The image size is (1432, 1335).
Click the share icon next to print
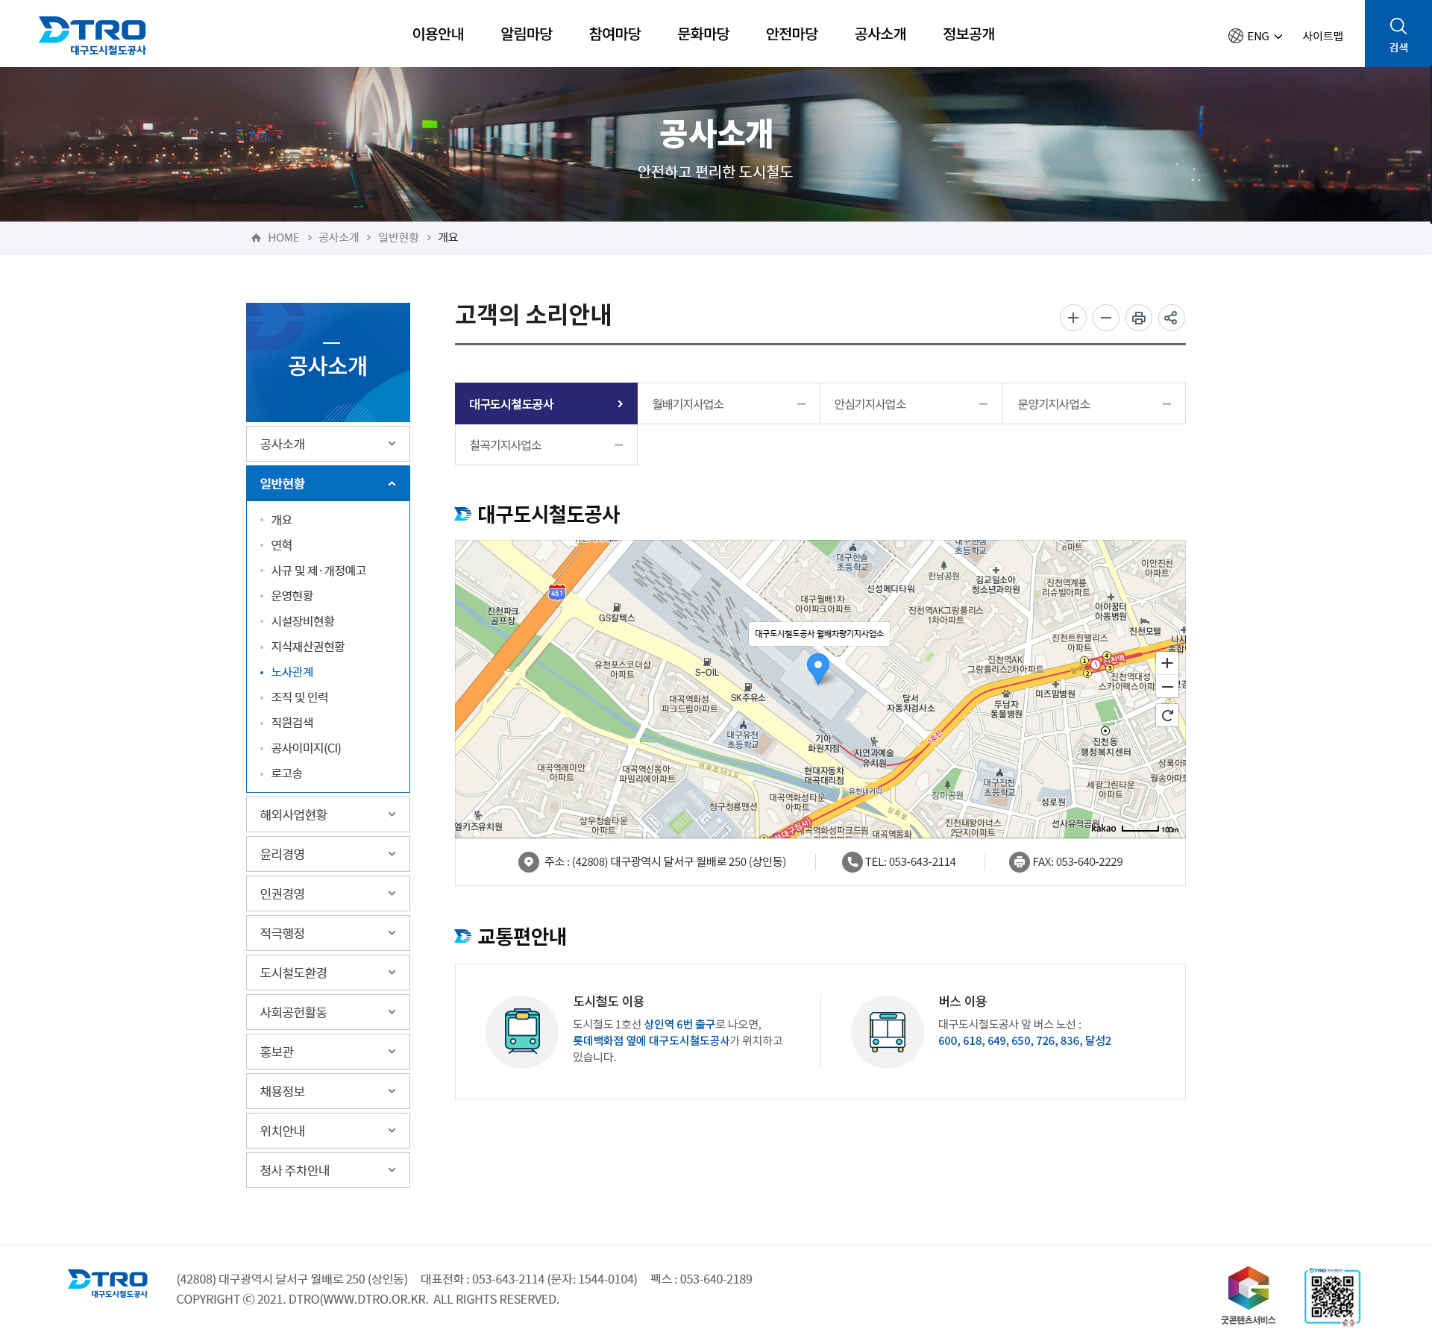pos(1171,317)
